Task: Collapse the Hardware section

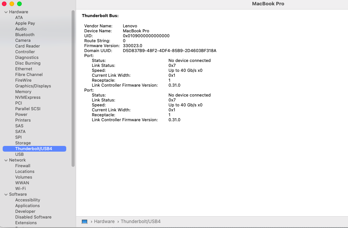Action: click(x=6, y=12)
